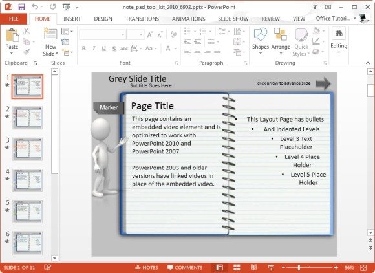Decrease list indent level icon
The width and height of the screenshot is (375, 273).
coord(187,42)
